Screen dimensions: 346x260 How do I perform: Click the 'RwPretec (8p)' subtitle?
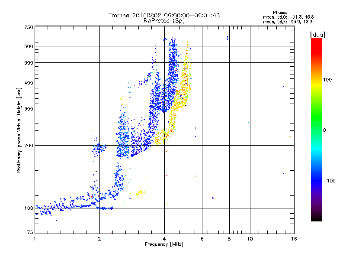coord(164,21)
